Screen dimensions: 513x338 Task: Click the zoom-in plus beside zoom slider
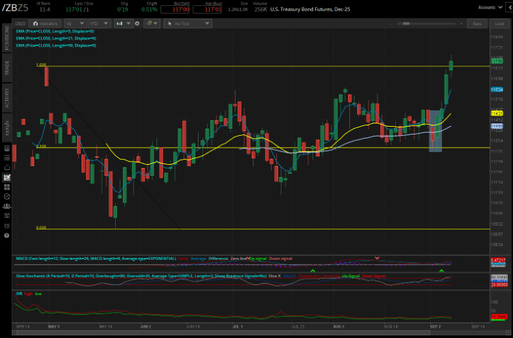[461, 24]
